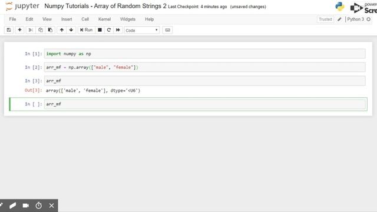Insert a cell below with plus icon
Image resolution: width=377 pixels, height=212 pixels.
(x=19, y=30)
